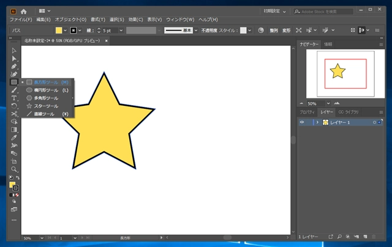
Task: Open the Navigator 50% zoom dropdown
Action: (x=328, y=103)
